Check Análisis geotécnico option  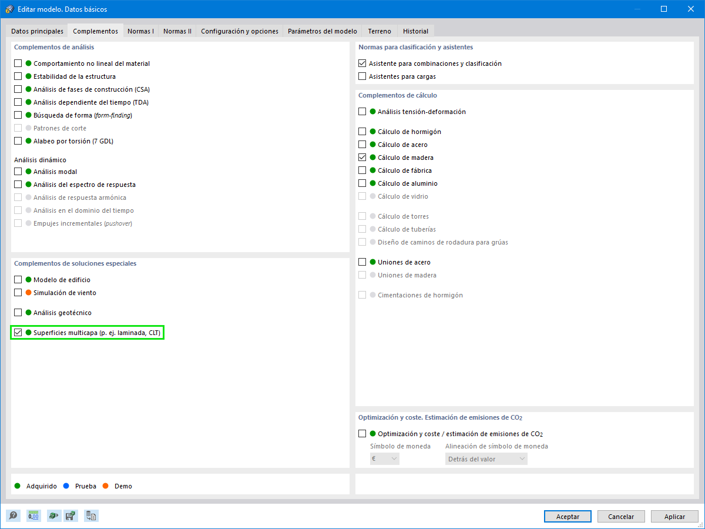tap(18, 313)
